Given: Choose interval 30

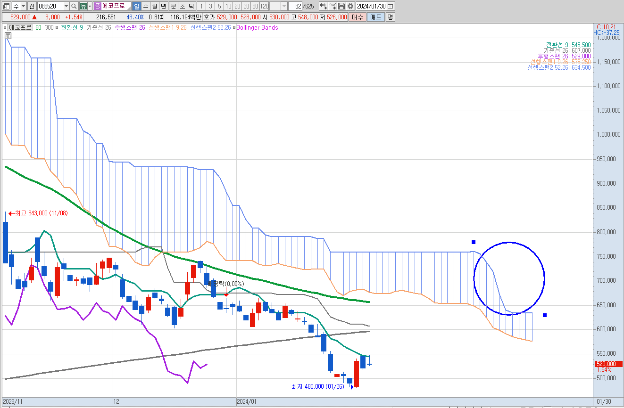Looking at the screenshot, I should (x=246, y=6).
